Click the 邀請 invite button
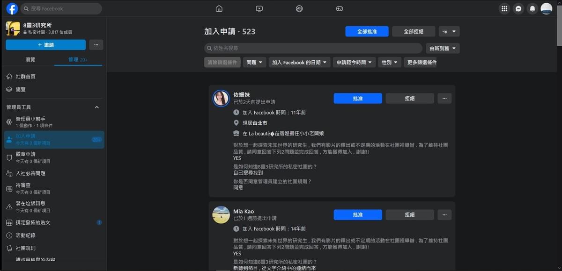The image size is (562, 271). coord(46,45)
